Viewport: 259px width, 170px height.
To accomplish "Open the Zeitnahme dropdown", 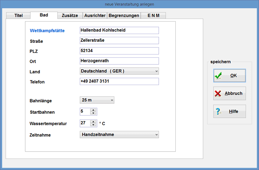I will tap(157, 135).
